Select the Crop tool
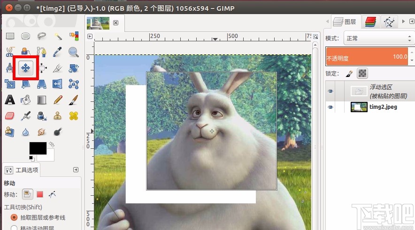 (x=58, y=68)
